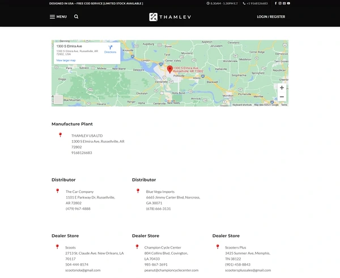The height and width of the screenshot is (278, 340).
Task: Click the THAMLEV USA LTD name
Action: coord(87,136)
